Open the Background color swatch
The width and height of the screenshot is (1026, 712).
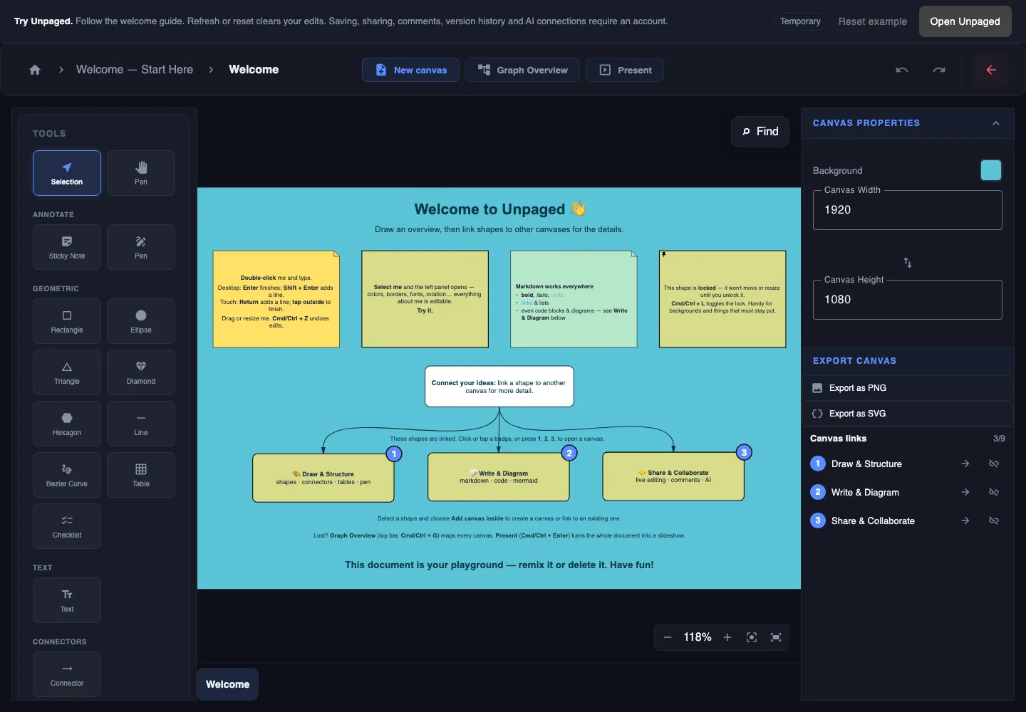click(x=991, y=170)
